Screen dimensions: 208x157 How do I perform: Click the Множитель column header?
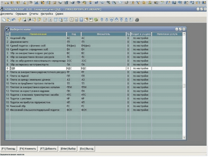(x=103, y=34)
